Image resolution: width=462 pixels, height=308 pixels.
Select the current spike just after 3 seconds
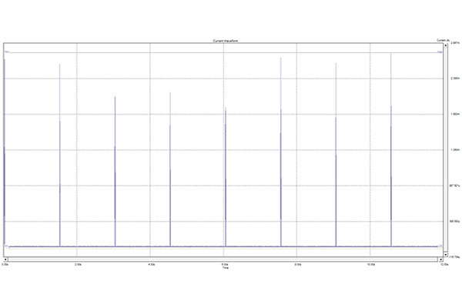click(115, 169)
